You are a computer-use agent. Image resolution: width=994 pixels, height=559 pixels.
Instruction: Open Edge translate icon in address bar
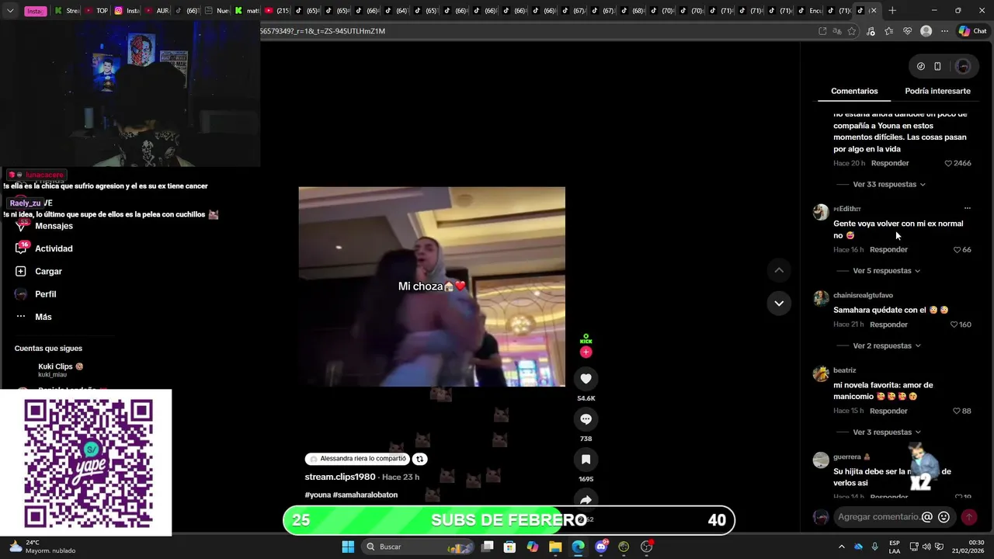click(x=837, y=31)
